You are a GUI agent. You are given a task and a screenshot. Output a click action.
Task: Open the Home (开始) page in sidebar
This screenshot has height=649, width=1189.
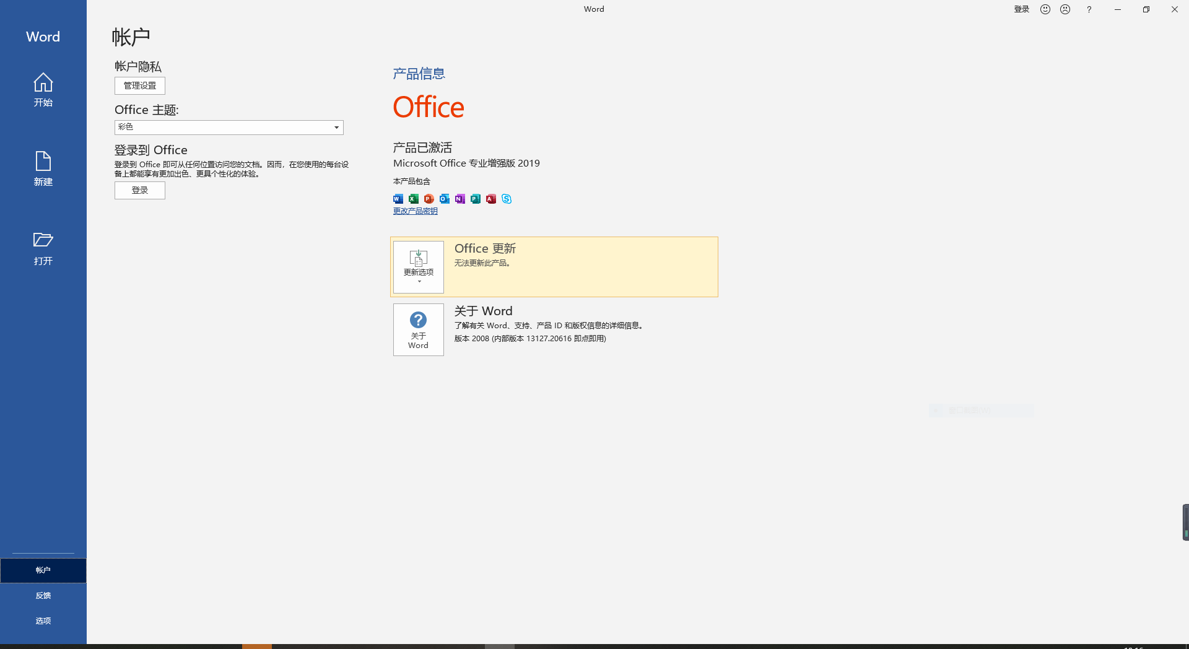43,90
